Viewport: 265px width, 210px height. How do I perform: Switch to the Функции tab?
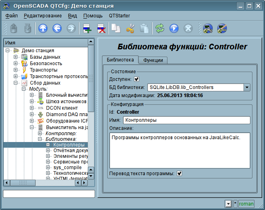point(153,60)
